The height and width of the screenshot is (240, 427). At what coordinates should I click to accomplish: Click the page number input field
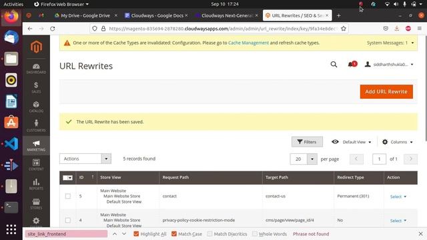(379, 159)
